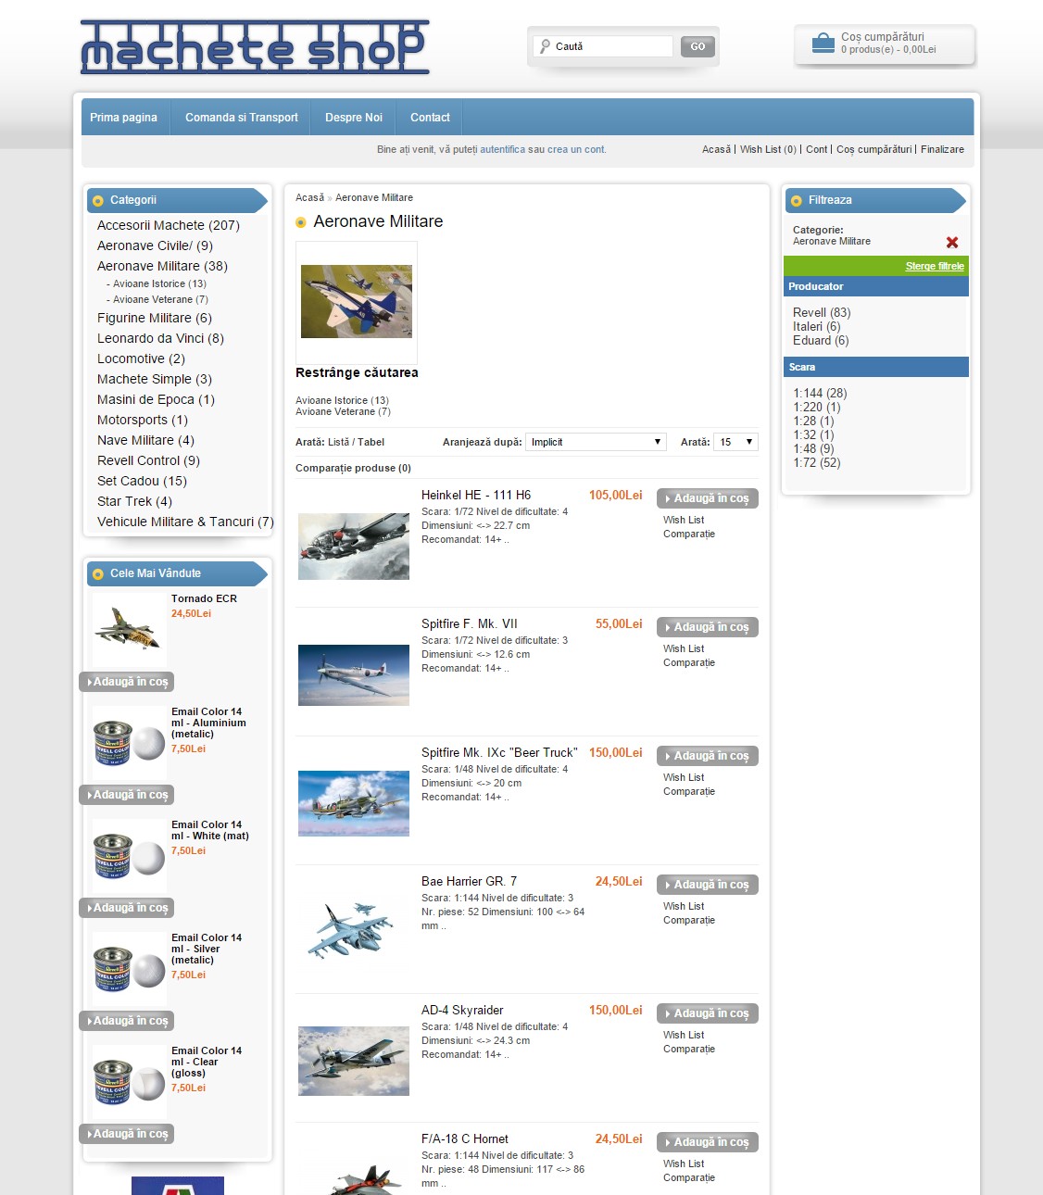1043x1195 pixels.
Task: Remove the Aeronave Militare filter with red X
Action: pos(951,243)
